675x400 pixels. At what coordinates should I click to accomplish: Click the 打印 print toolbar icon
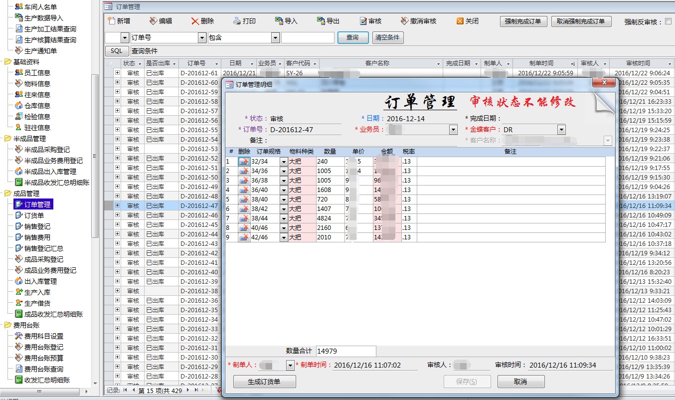tap(237, 21)
